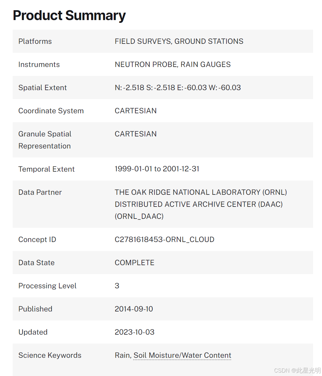
Task: Click the Spatial Extent coordinates value
Action: point(178,88)
